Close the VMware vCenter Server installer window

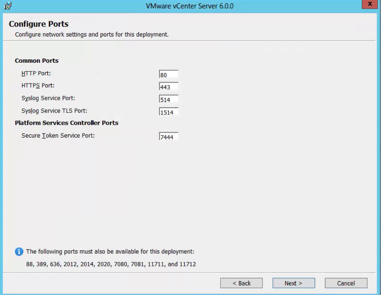pyautogui.click(x=369, y=4)
